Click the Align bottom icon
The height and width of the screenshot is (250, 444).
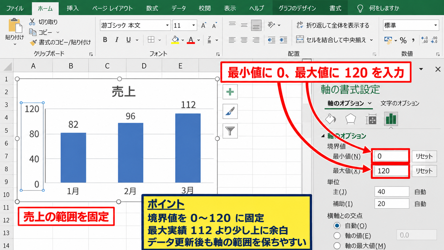click(x=256, y=26)
